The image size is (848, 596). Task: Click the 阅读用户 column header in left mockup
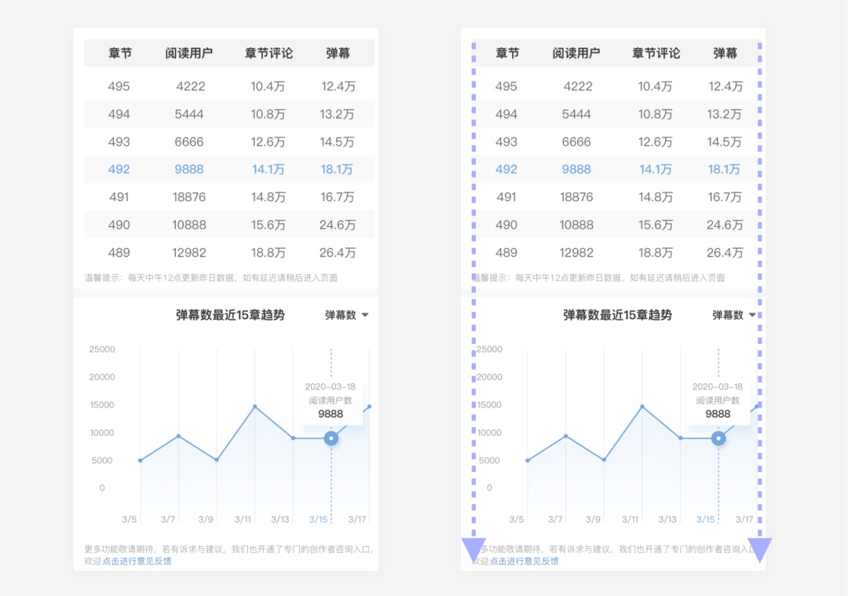click(x=188, y=53)
